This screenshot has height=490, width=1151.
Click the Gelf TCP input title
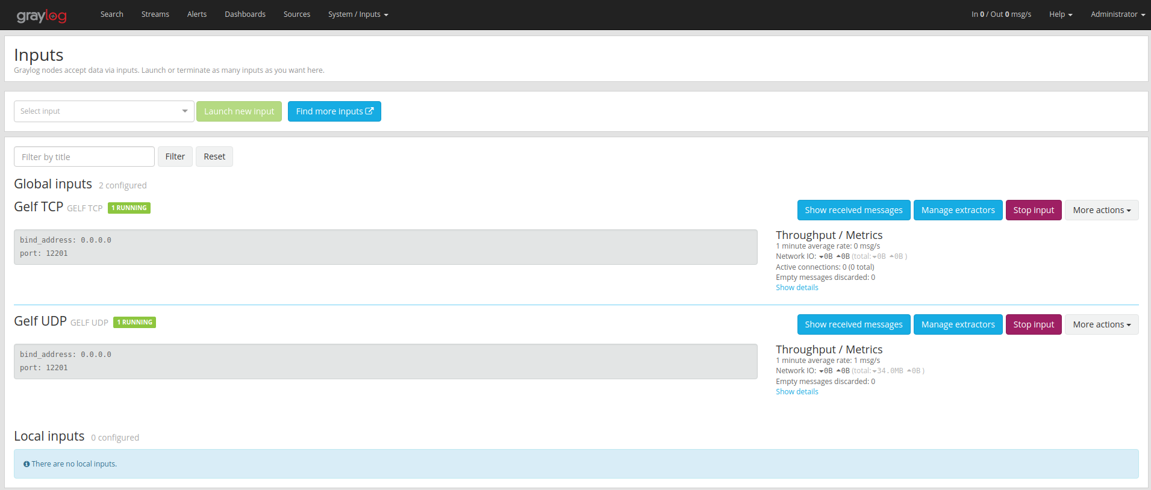[39, 206]
